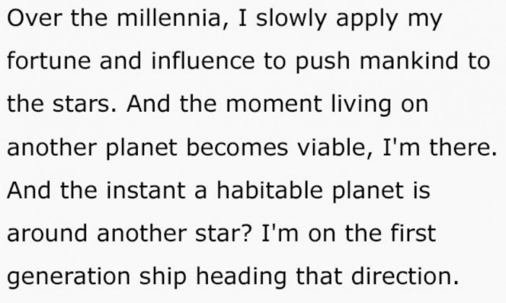Click the word "millennia" in the first line

click(x=156, y=18)
